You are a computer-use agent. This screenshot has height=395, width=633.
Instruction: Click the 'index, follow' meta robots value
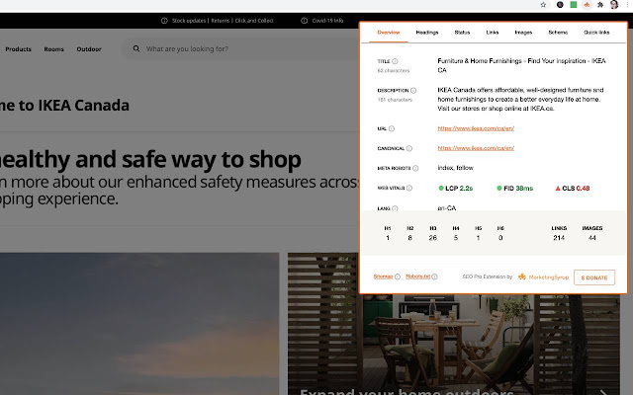coord(455,168)
